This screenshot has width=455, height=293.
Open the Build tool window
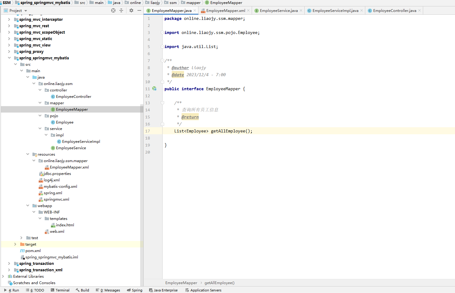pos(82,290)
